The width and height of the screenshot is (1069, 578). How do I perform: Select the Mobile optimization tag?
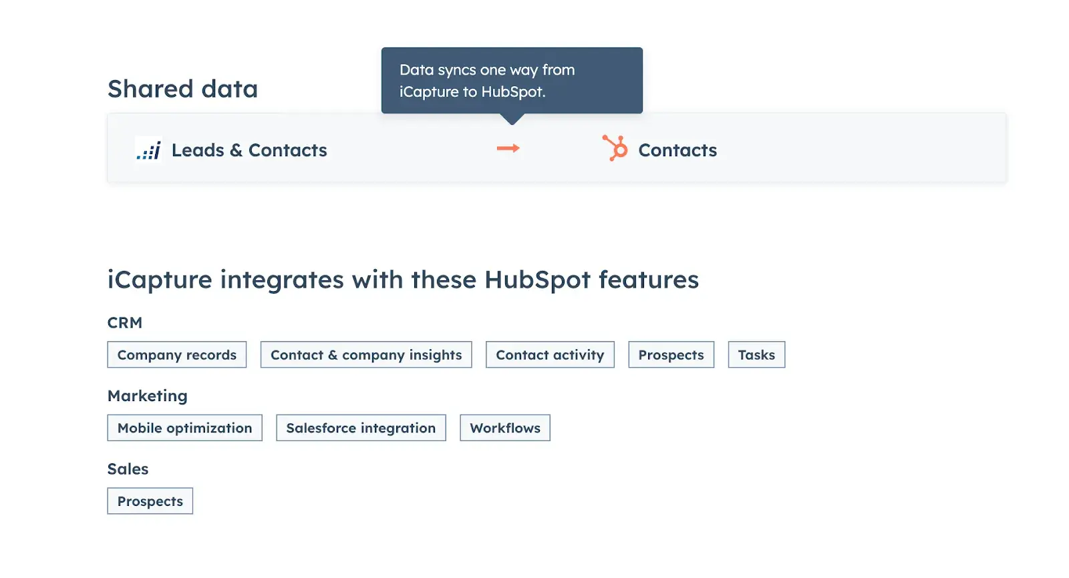tap(185, 428)
